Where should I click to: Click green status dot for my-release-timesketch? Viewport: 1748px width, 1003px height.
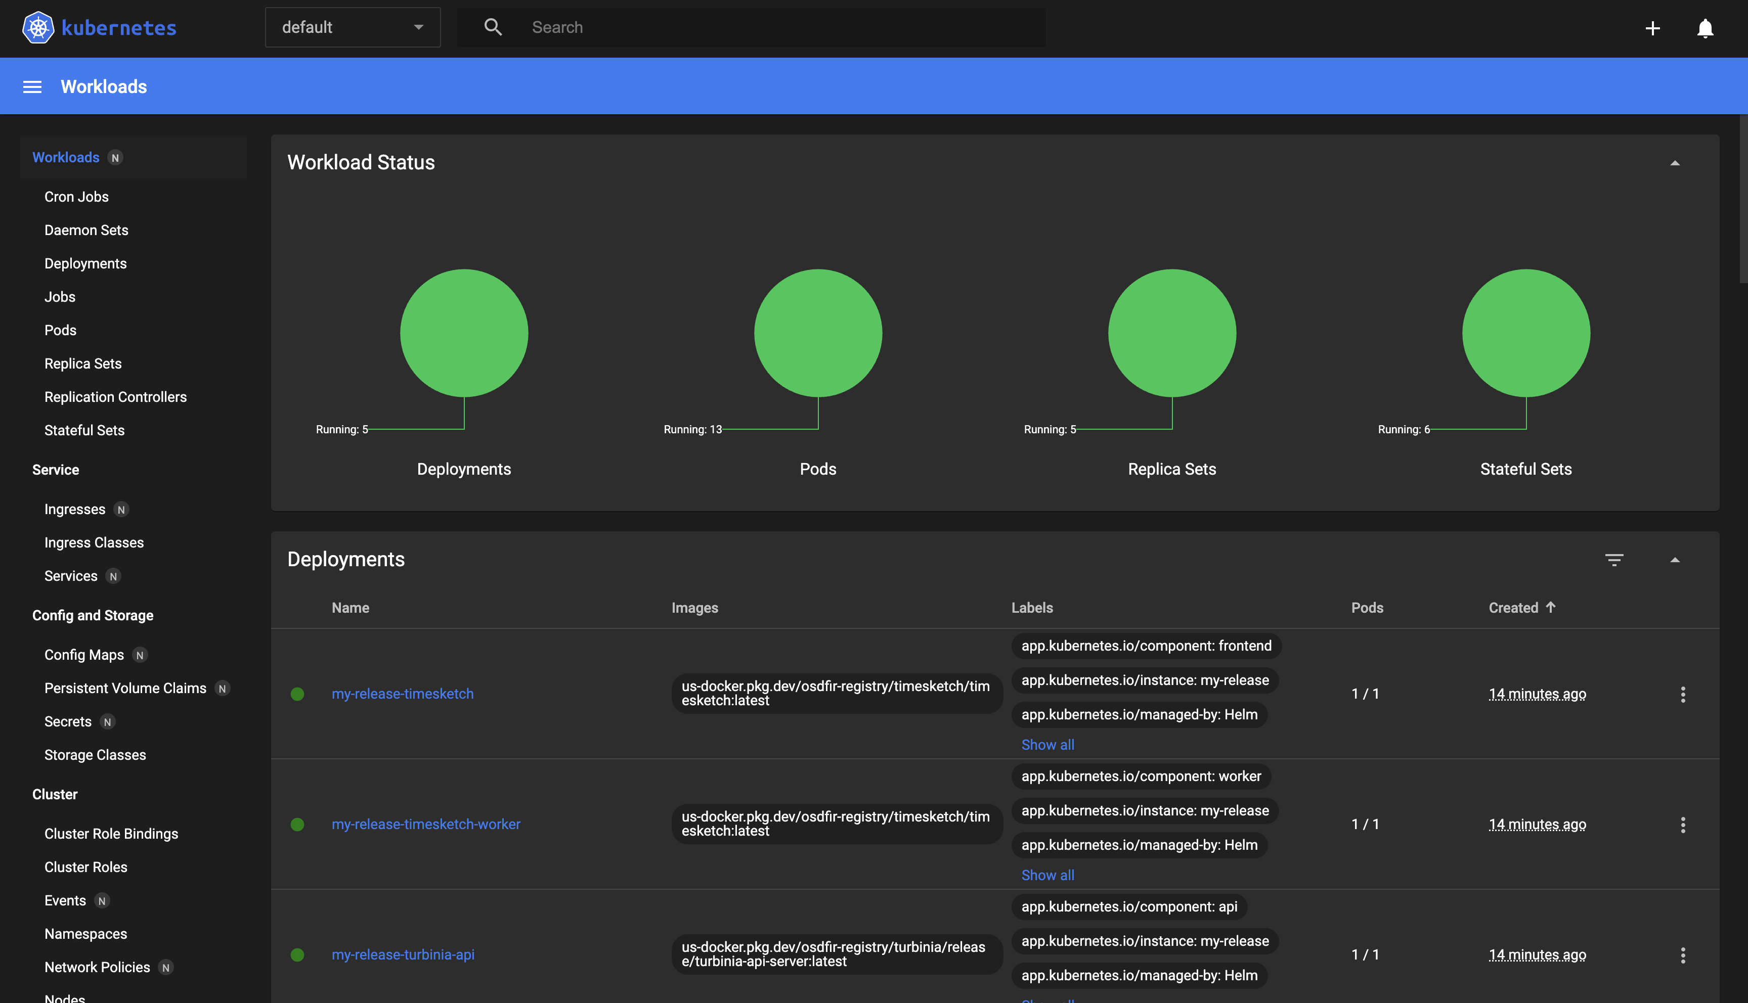tap(297, 694)
